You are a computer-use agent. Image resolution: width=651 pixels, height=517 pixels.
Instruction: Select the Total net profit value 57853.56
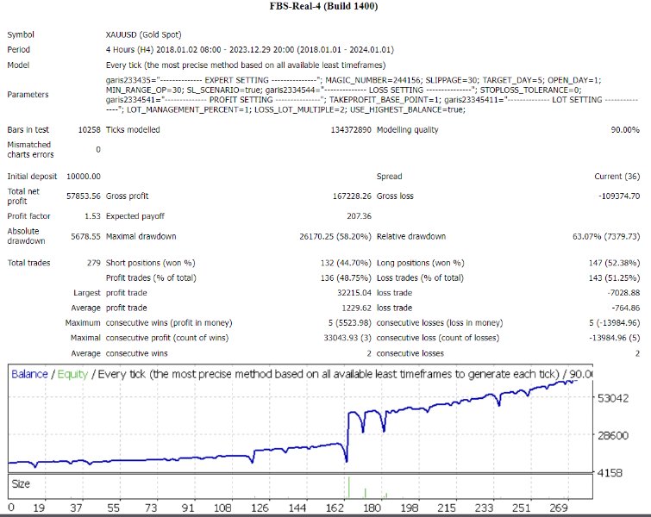tap(83, 196)
